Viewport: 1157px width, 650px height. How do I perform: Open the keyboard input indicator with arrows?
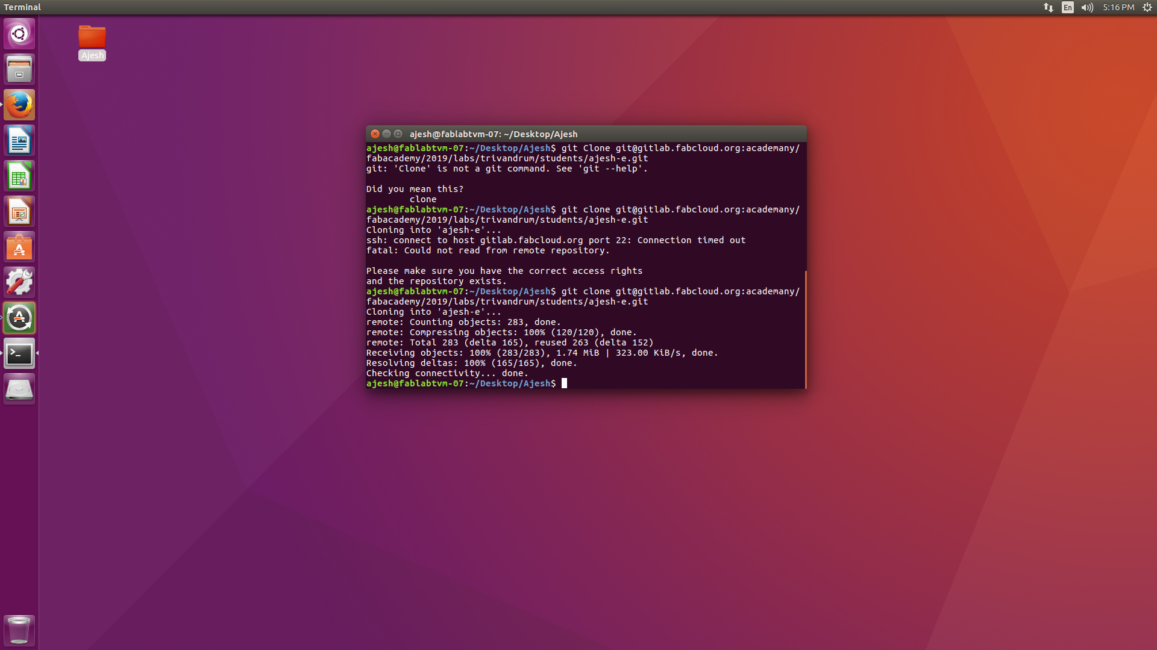(1047, 7)
